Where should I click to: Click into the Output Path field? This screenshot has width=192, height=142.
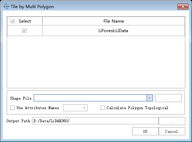95,121
